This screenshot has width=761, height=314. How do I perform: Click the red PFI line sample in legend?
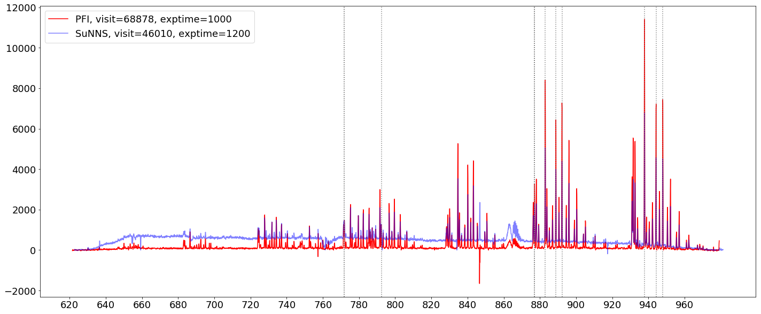[x=59, y=19]
